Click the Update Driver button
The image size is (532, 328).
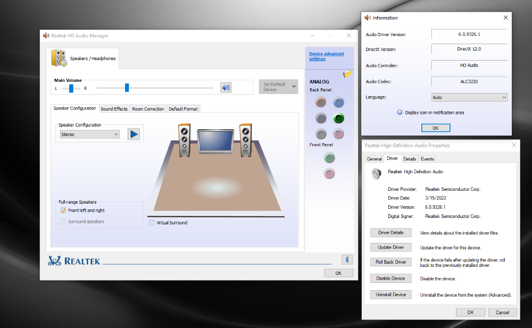(390, 247)
